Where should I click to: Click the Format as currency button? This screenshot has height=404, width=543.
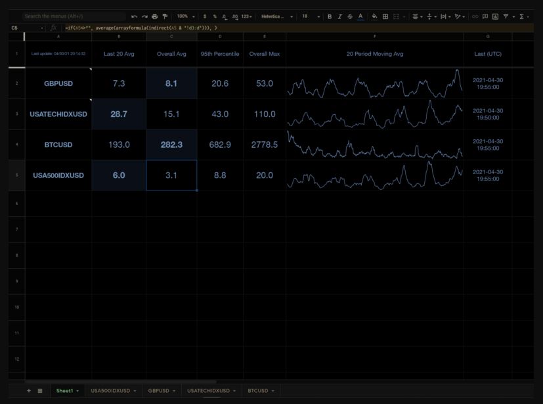pyautogui.click(x=205, y=16)
